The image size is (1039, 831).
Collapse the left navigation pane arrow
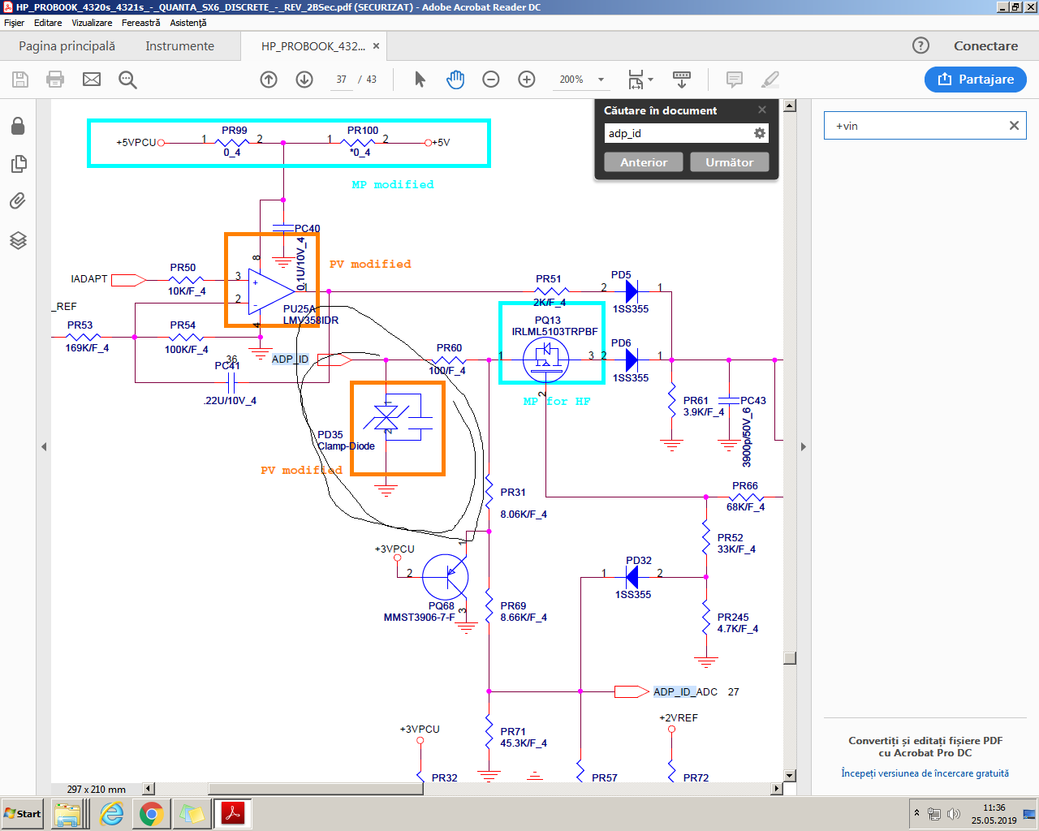click(44, 447)
